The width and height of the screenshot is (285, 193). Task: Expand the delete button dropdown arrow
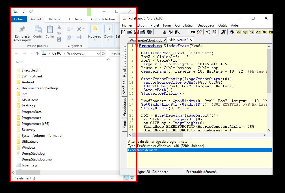click(83, 29)
